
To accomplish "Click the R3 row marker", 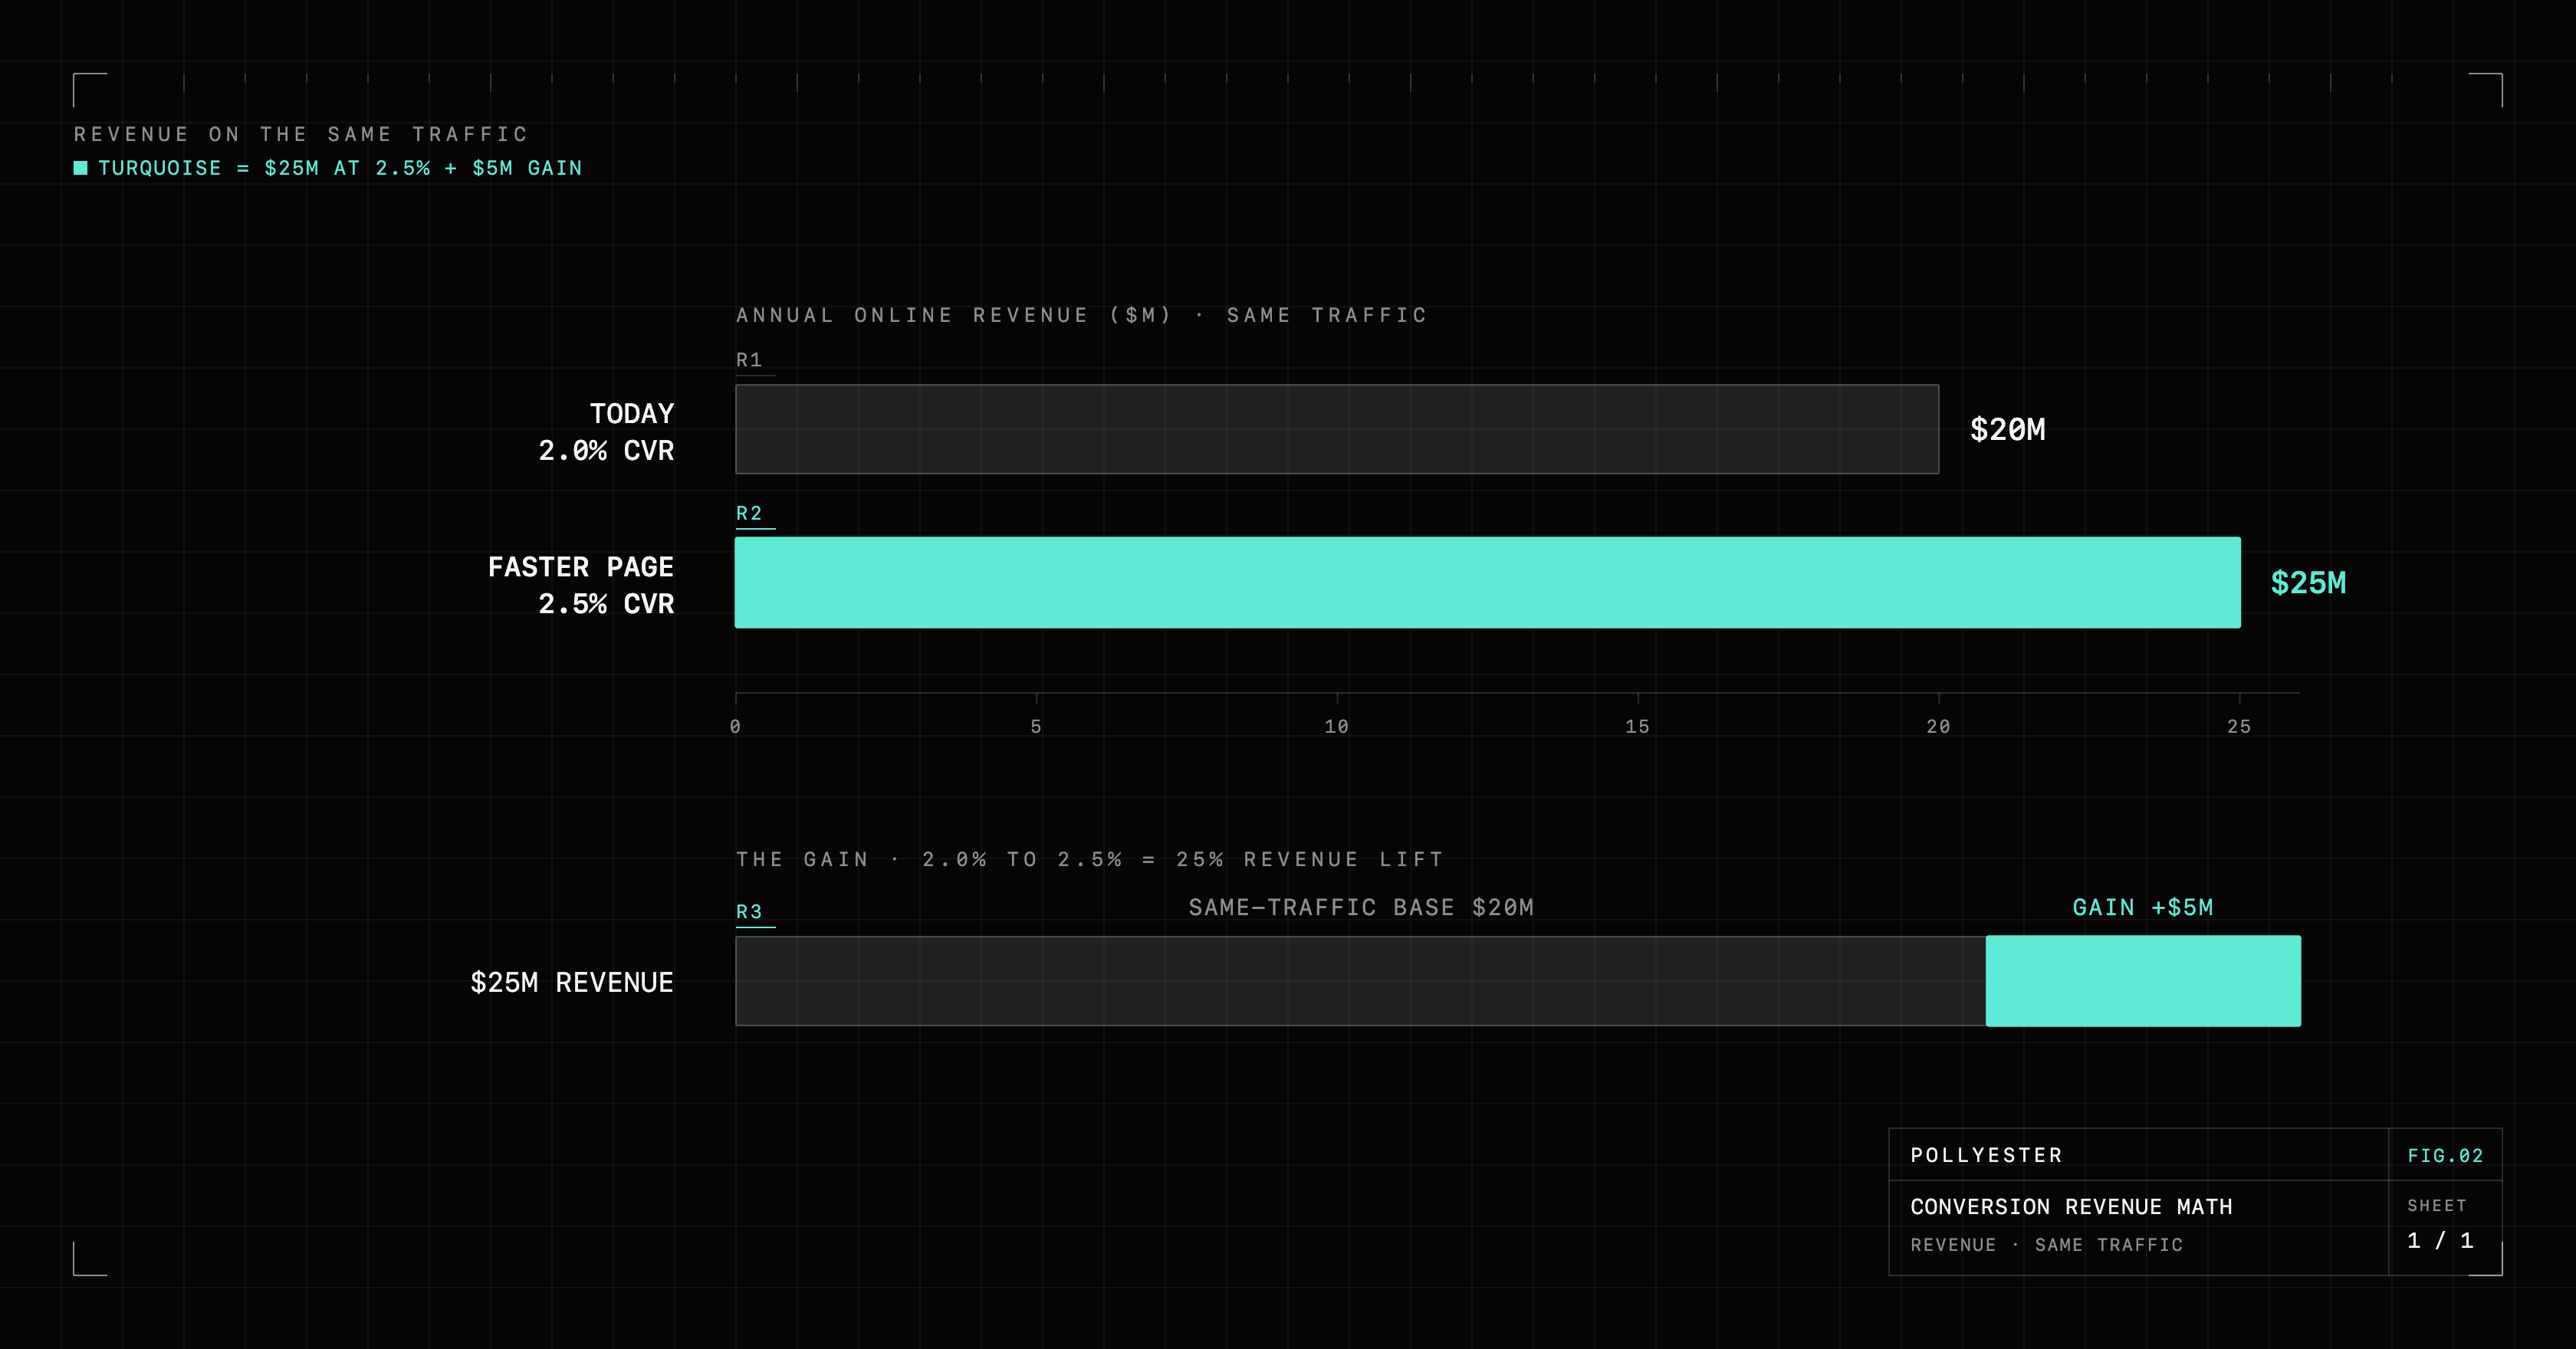I will [x=750, y=912].
